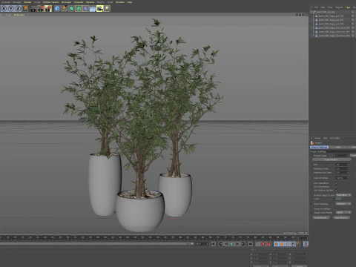Click the Save Preset button
This screenshot has width=356, height=267.
[341, 217]
